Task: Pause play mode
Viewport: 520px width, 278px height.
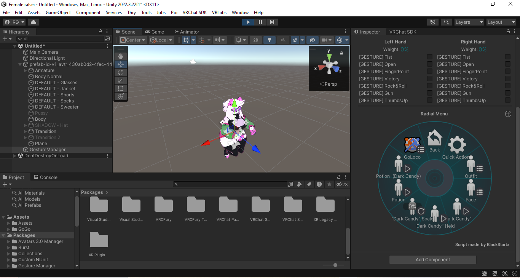Action: 260,22
